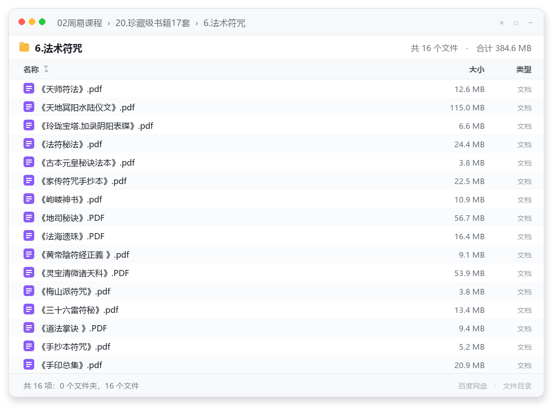Screen dimensions: 552x409
Task: Click document icon for 《三十六雷符秘》.pdf
Action: click(x=29, y=309)
